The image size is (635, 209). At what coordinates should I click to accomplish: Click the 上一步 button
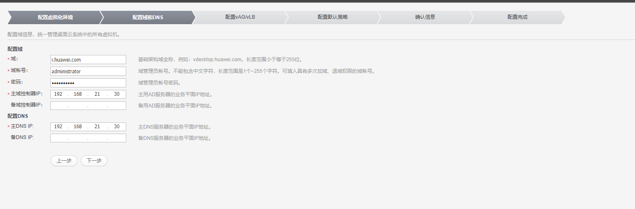64,161
